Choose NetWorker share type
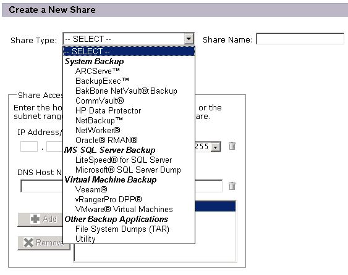 tap(129, 130)
